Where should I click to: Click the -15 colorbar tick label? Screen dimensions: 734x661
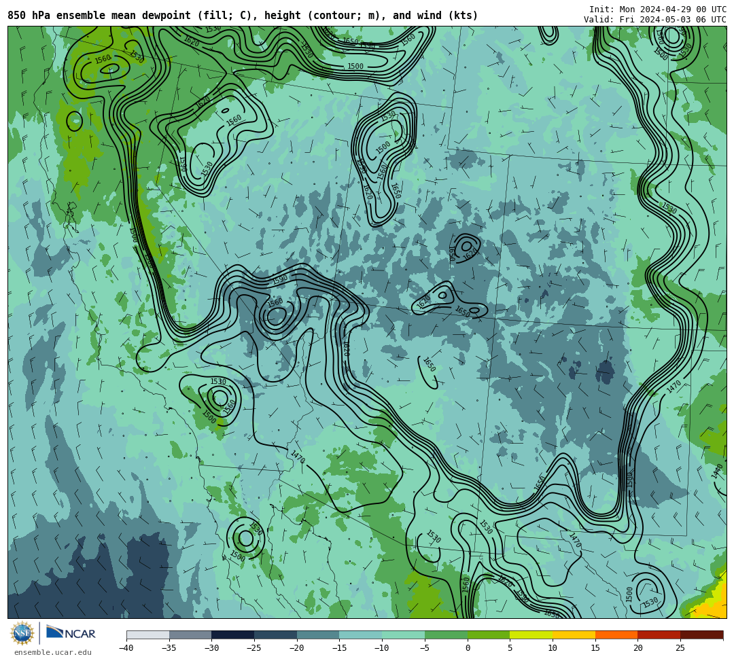click(x=338, y=648)
